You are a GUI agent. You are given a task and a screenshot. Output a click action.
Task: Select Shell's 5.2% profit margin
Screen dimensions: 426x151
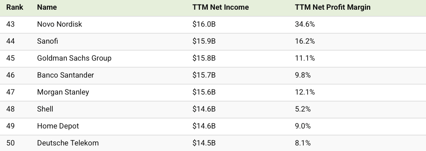coord(303,109)
